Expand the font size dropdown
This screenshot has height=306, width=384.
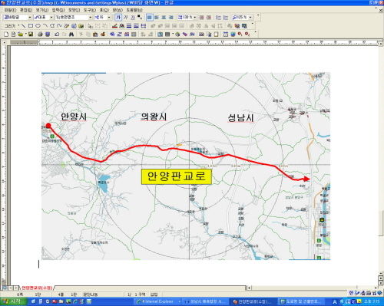109,17
